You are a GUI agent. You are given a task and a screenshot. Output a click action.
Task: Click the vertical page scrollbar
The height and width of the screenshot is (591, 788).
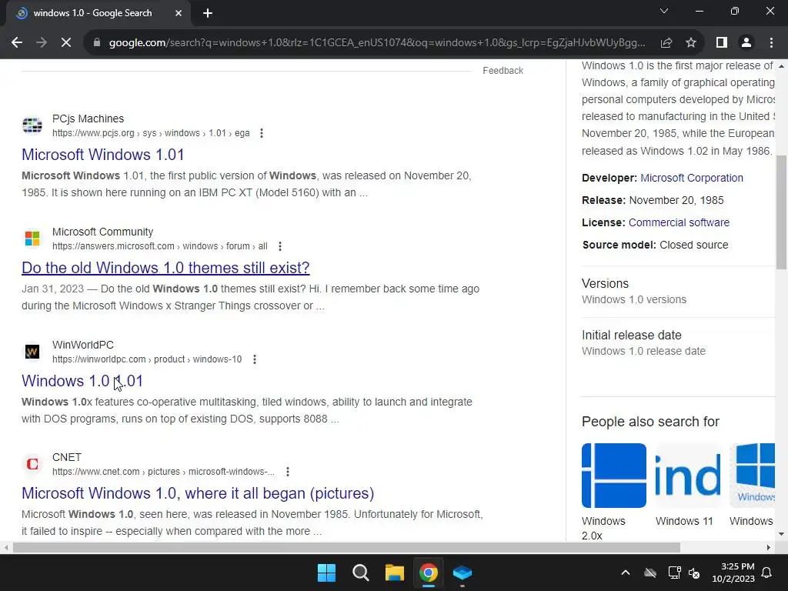click(782, 213)
